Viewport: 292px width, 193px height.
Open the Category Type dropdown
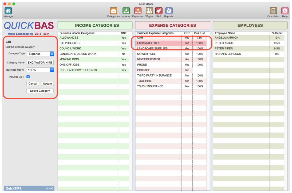40,54
